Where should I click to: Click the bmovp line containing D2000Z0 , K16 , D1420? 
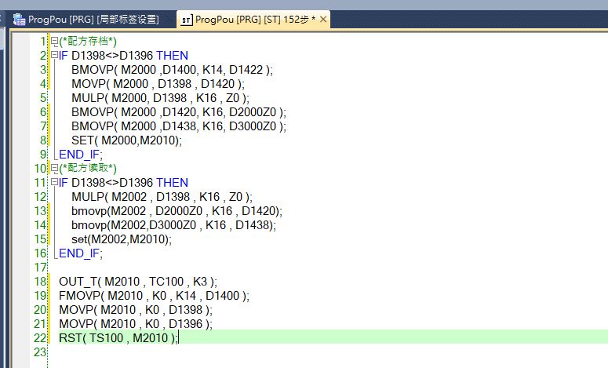(176, 211)
